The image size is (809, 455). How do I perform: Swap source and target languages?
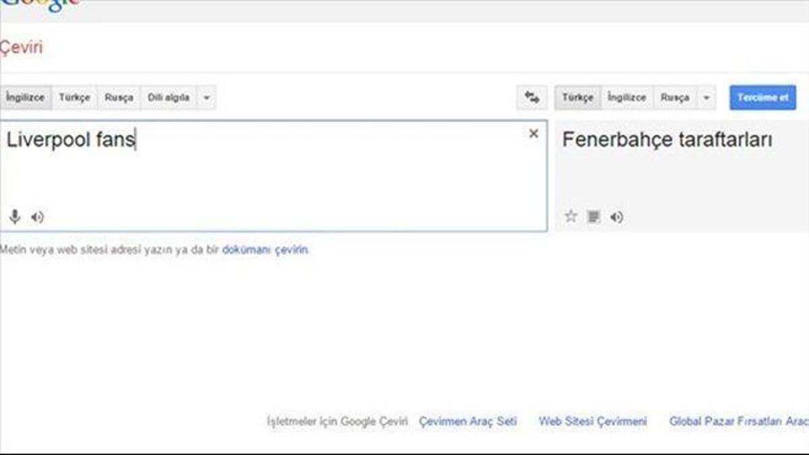[532, 98]
